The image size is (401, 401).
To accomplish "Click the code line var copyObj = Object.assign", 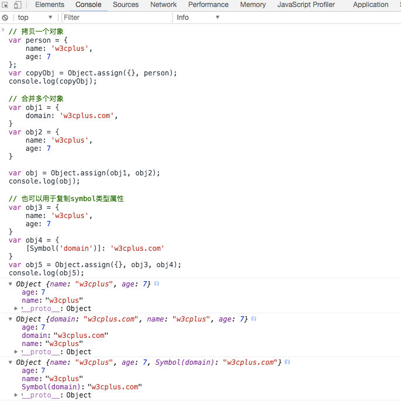I will [93, 73].
